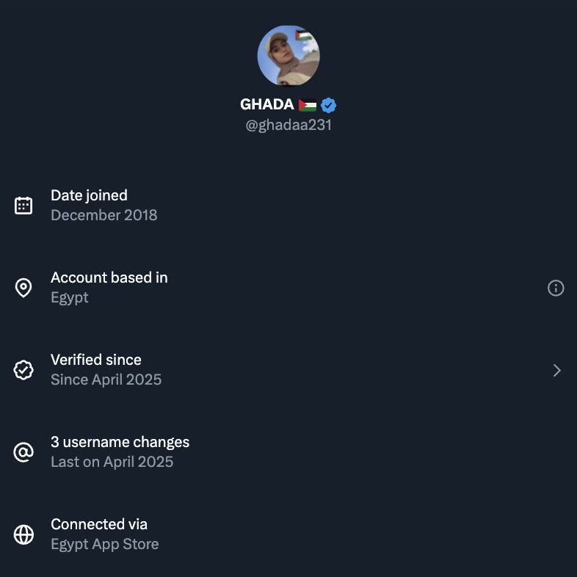The image size is (577, 577).
Task: Open the GHADA profile picture
Action: 288,56
